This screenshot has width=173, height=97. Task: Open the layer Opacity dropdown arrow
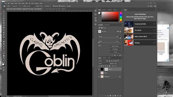[x=118, y=64]
